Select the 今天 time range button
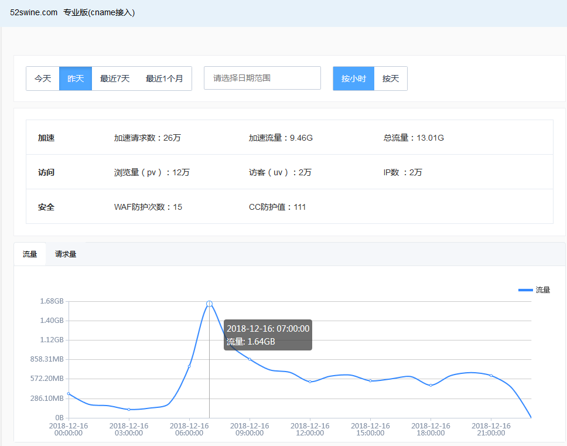 point(43,79)
